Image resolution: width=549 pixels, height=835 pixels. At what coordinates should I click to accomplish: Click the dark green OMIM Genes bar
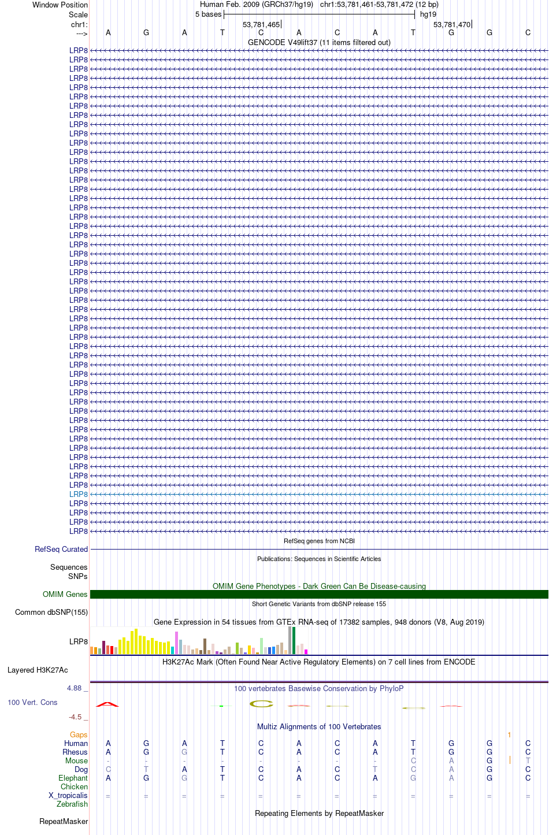pyautogui.click(x=319, y=594)
